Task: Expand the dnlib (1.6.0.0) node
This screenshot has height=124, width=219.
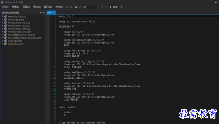Action: click(x=3, y=41)
